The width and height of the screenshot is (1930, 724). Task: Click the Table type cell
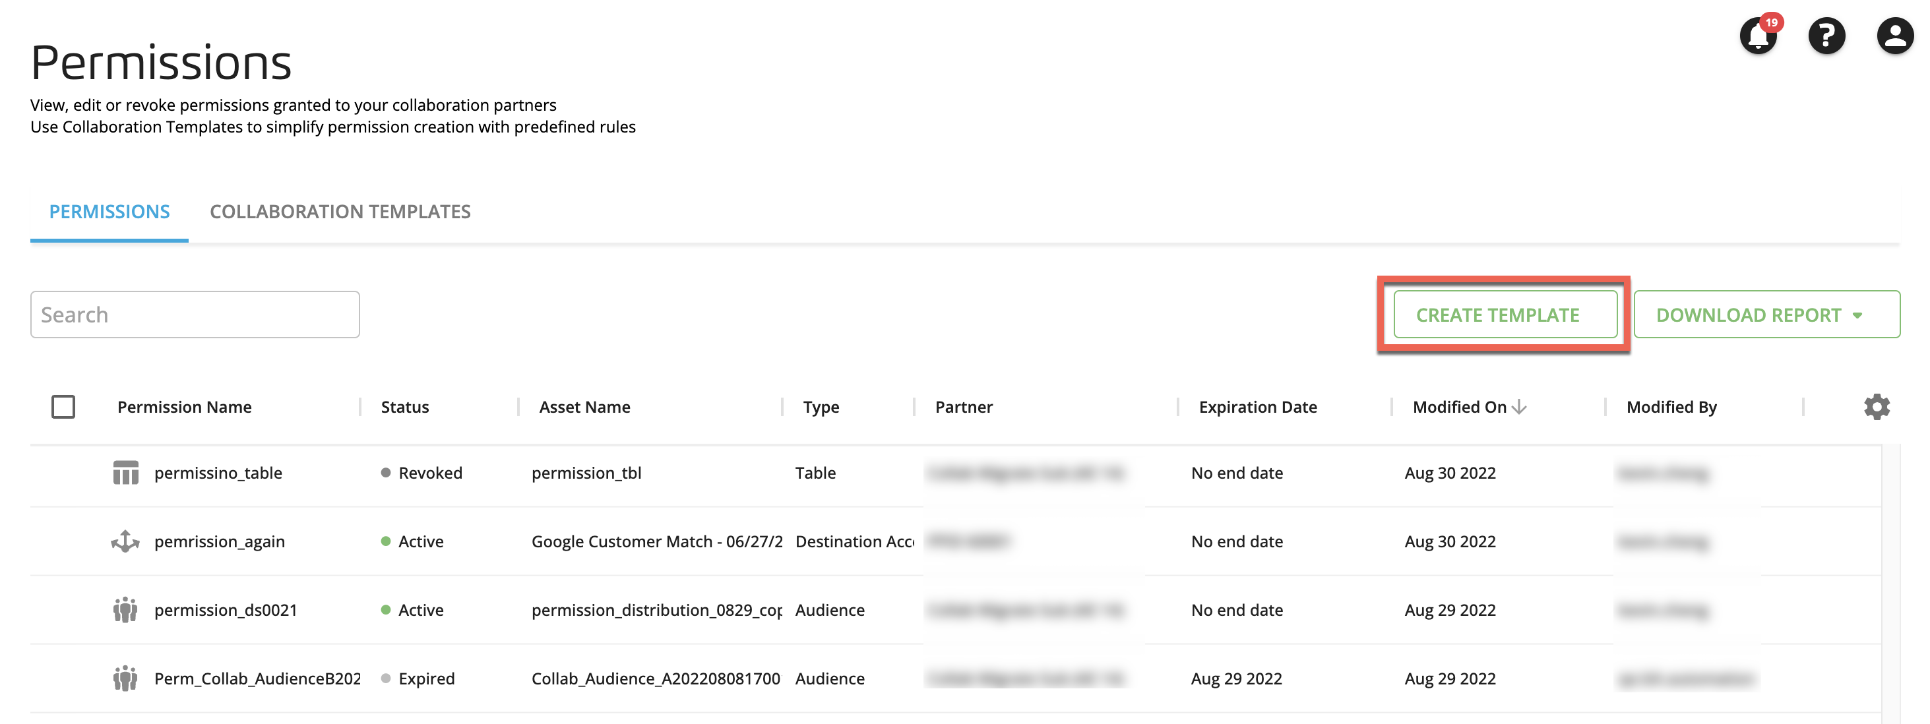[815, 473]
